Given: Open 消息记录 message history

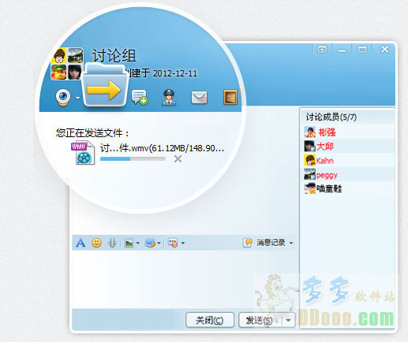Looking at the screenshot, I should click(264, 243).
